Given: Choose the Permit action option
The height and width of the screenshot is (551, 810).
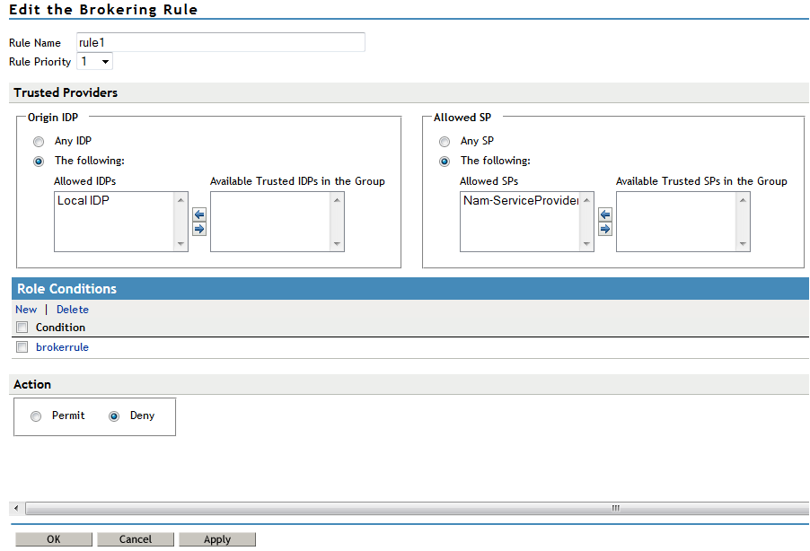Looking at the screenshot, I should (36, 416).
